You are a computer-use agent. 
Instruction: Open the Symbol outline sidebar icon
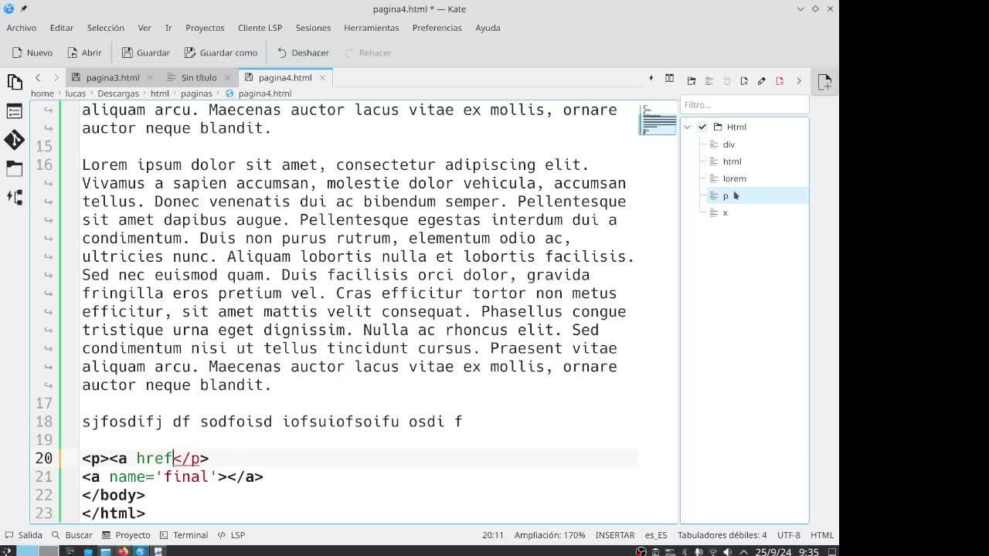[x=15, y=111]
